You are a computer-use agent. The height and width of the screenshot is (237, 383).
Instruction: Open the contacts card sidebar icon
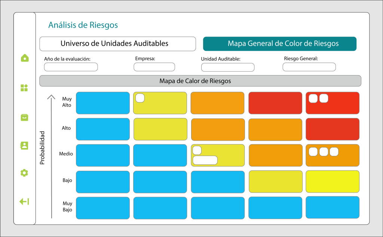click(x=24, y=145)
